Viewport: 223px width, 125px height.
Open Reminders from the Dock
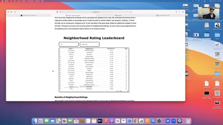pos(88,121)
